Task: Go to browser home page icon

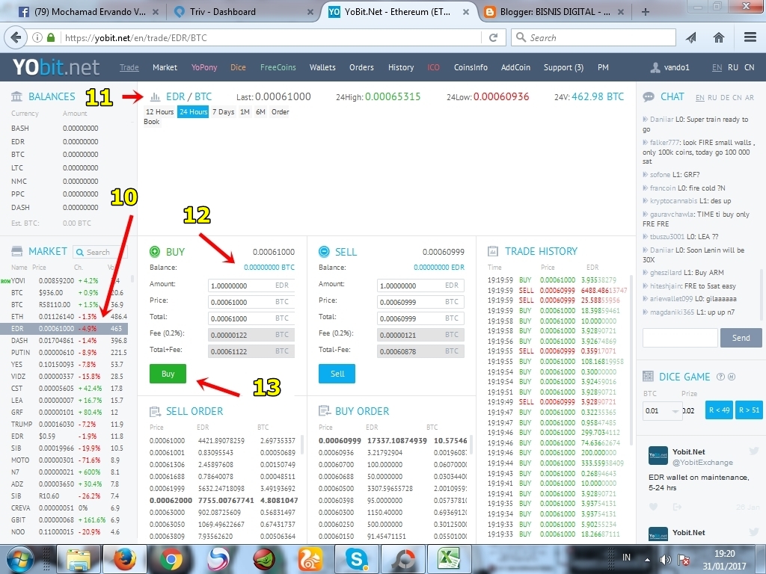Action: tap(719, 37)
